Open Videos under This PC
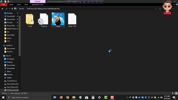The width and height of the screenshot is (178, 100). coord(9,78)
